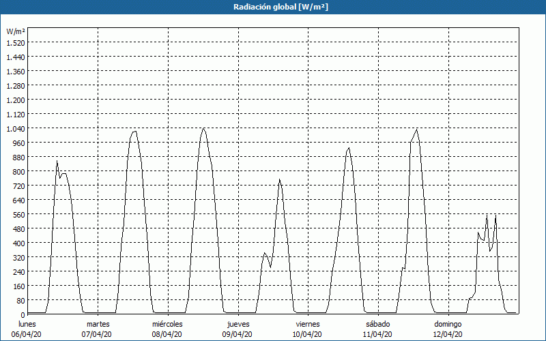Click the 12/04/20 date label
Viewport: 546px width, 341px height.
pyautogui.click(x=448, y=334)
